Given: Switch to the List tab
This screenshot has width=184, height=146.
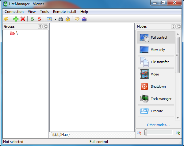Looking at the screenshot, I should (56, 135).
